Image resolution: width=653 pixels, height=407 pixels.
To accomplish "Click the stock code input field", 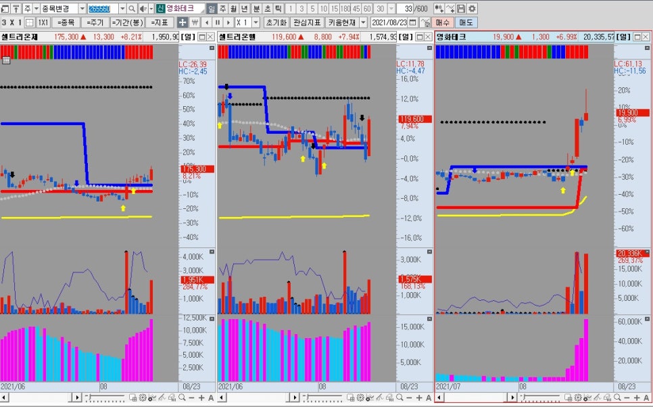I will tap(103, 8).
